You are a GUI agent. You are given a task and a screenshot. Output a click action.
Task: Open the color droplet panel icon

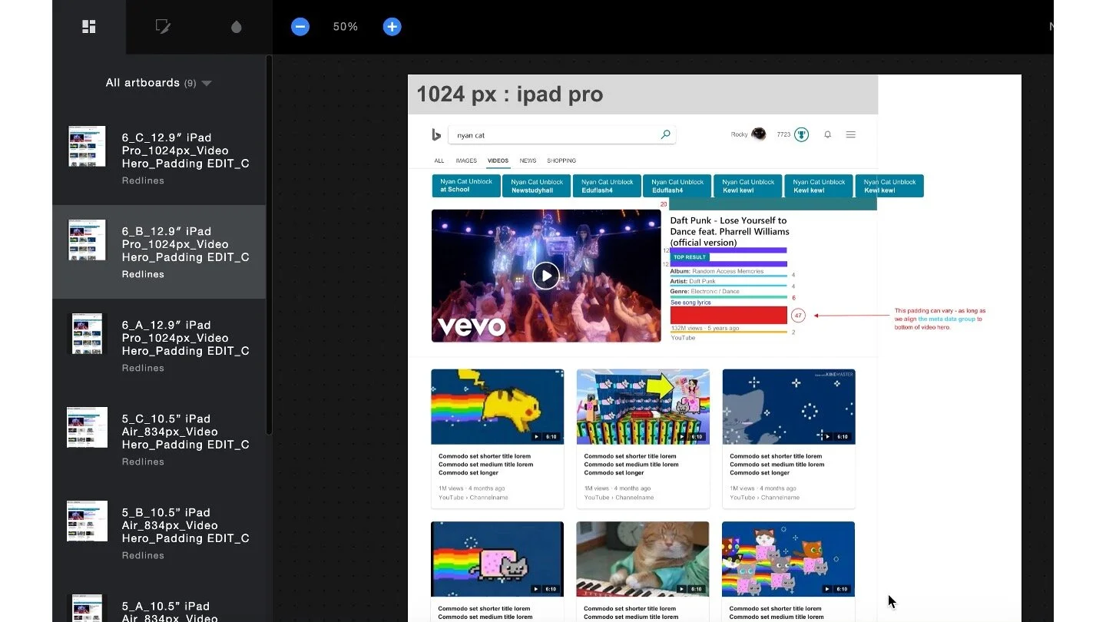click(x=237, y=27)
